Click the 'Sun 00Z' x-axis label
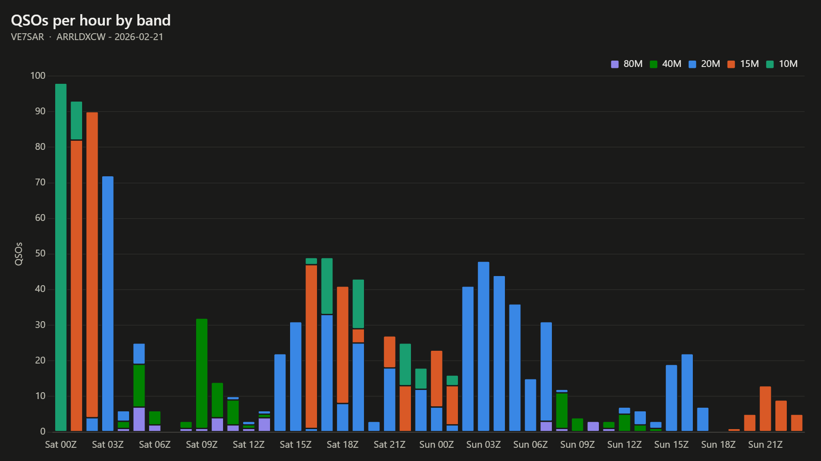The height and width of the screenshot is (461, 821). click(x=436, y=445)
